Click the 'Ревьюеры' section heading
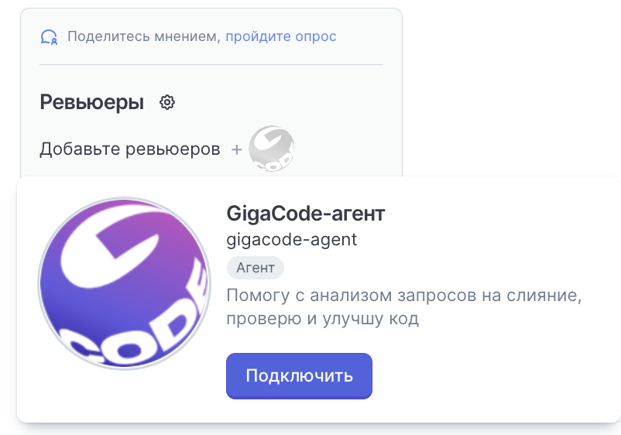This screenshot has width=621, height=435. [x=92, y=102]
